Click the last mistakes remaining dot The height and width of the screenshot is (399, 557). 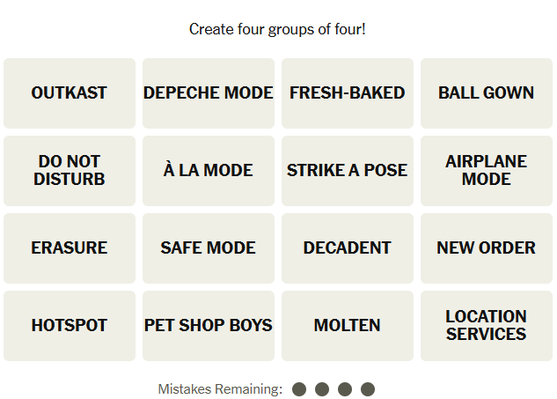coord(368,389)
